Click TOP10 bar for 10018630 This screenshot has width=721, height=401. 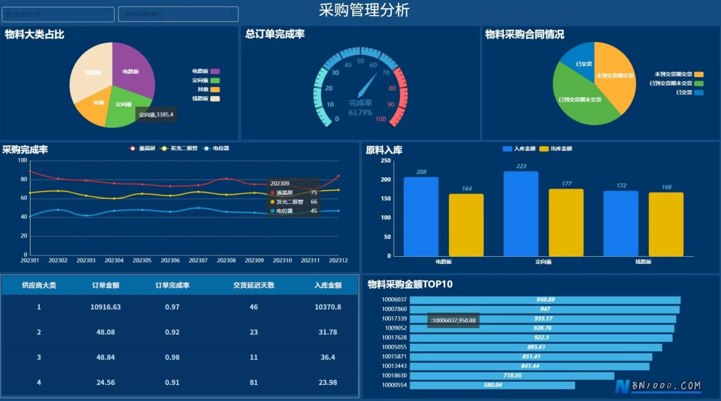[512, 376]
